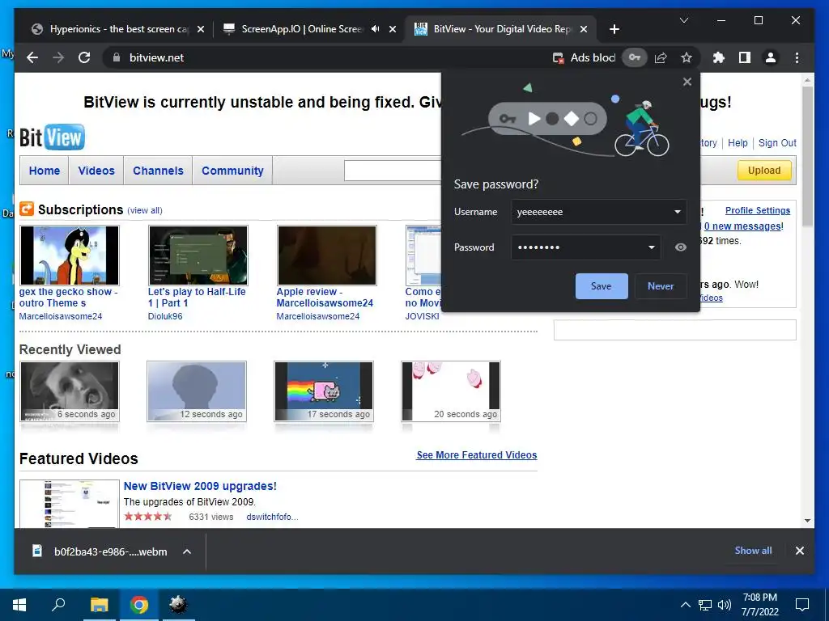Close the Hyperionics tab
The image size is (829, 621).
201,29
